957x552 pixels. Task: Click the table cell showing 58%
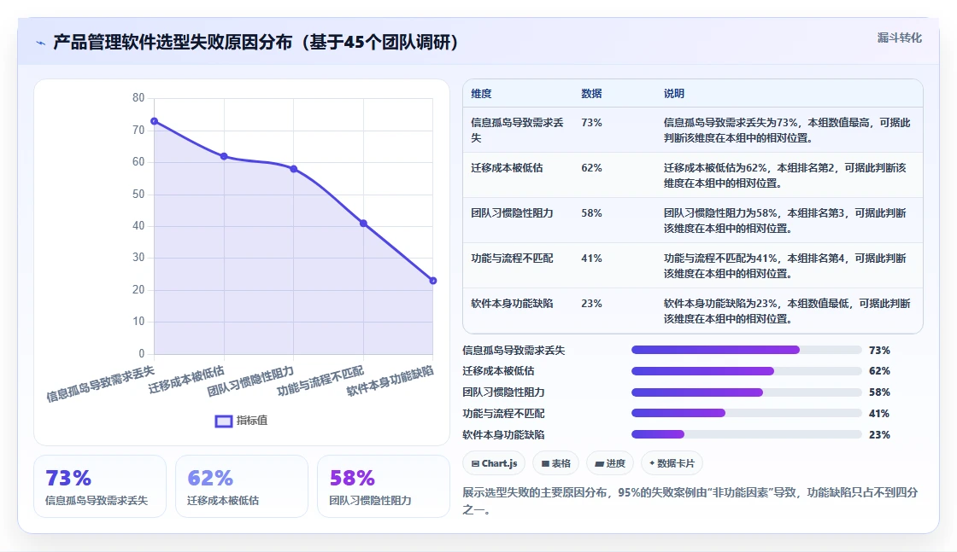coord(591,213)
